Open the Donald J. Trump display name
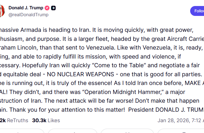 26,8
